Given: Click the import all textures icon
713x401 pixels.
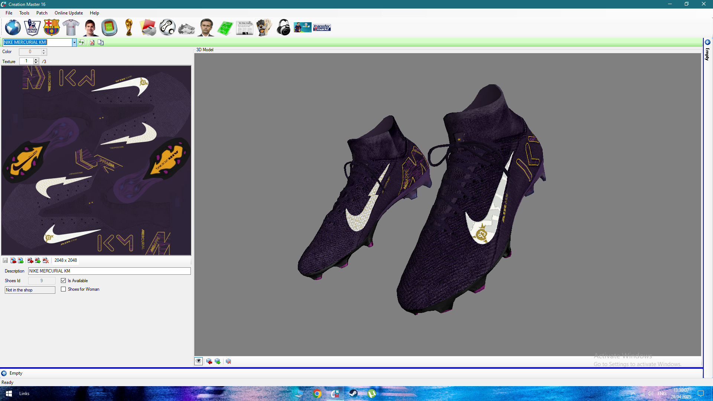Looking at the screenshot, I should (x=30, y=260).
